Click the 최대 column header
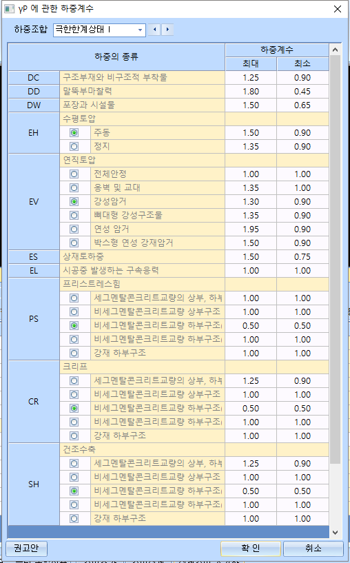The height and width of the screenshot is (563, 350). coord(251,64)
